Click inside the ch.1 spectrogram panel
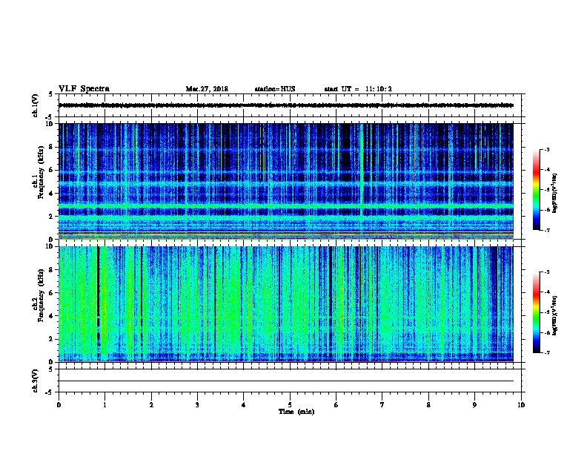Image resolution: width=587 pixels, height=454 pixels. coord(286,181)
